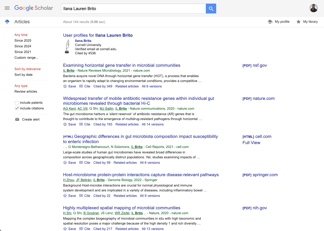Open the Create alert link

[x=31, y=120]
